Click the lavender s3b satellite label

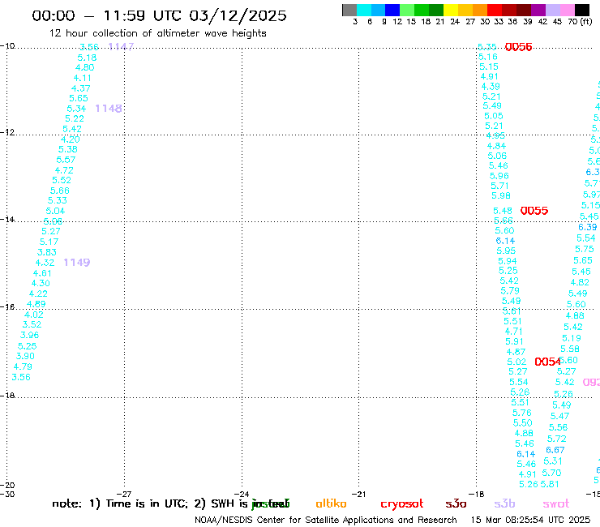click(504, 503)
